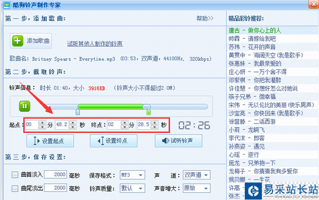Click the song name Britney Spears - Everytime.mp3
The height and width of the screenshot is (200, 319).
tap(74, 59)
